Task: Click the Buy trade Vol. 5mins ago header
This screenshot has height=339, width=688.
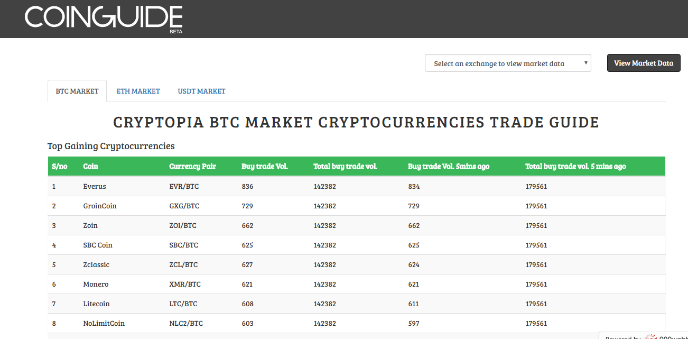Action: [x=449, y=166]
